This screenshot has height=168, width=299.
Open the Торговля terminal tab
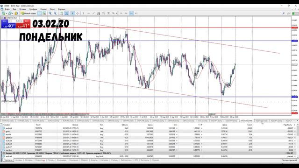(8, 160)
